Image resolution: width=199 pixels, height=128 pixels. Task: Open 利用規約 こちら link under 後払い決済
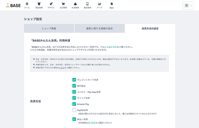click(x=92, y=123)
